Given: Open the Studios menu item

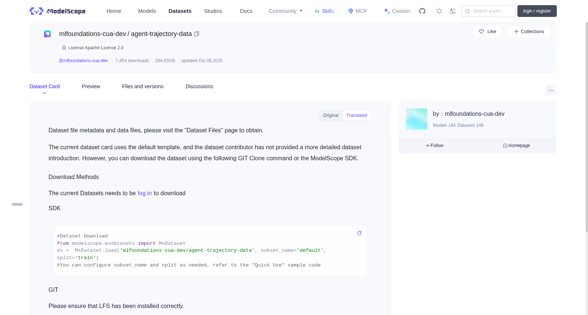Looking at the screenshot, I should click(213, 11).
